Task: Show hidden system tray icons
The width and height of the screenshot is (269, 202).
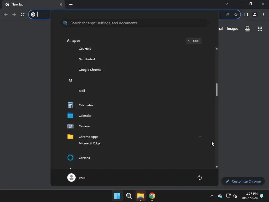Action: coord(212,196)
